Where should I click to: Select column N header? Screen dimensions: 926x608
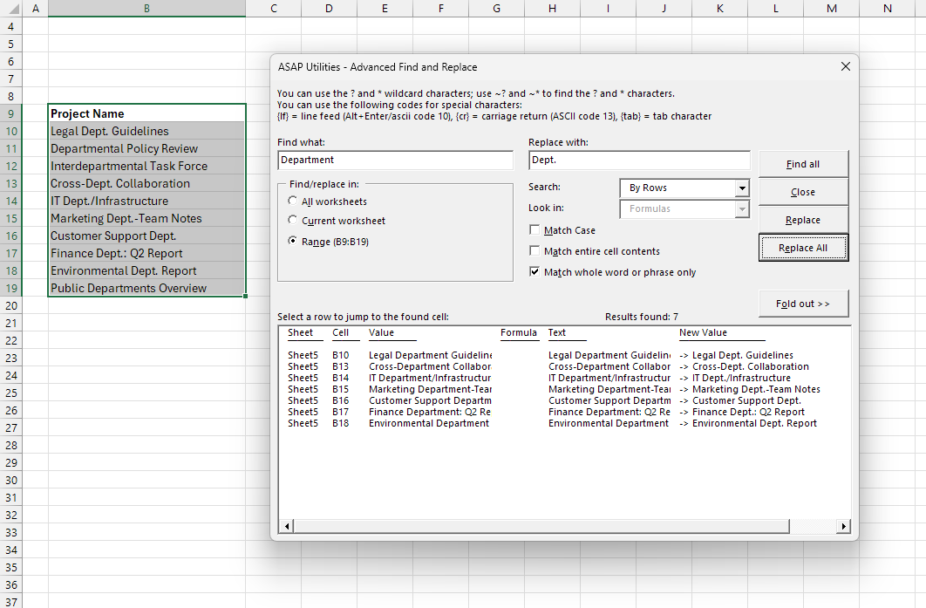[887, 8]
